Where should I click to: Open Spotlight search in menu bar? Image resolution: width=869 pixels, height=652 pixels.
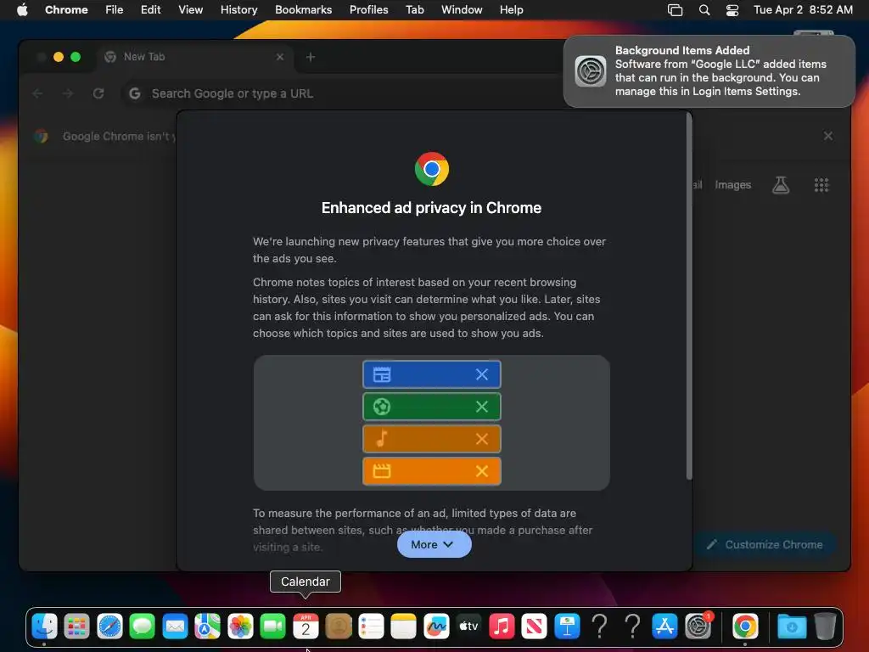pyautogui.click(x=704, y=9)
